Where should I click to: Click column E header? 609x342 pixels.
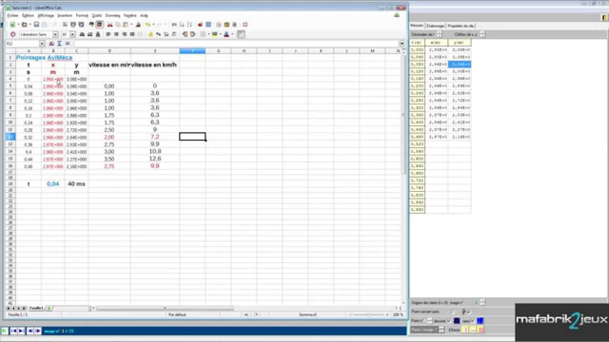click(x=155, y=51)
